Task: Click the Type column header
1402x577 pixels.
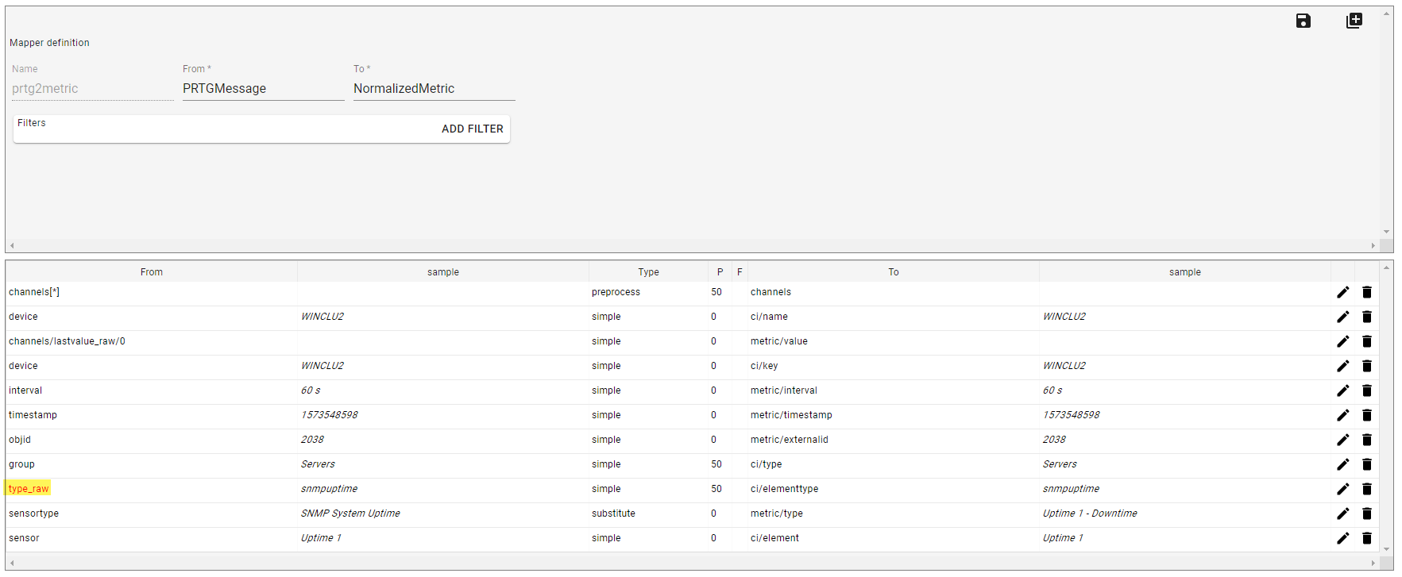Action: pos(648,272)
